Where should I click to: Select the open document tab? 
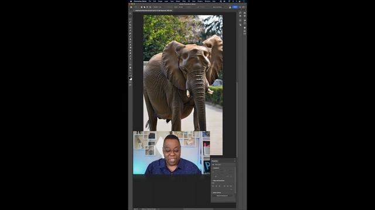click(154, 10)
